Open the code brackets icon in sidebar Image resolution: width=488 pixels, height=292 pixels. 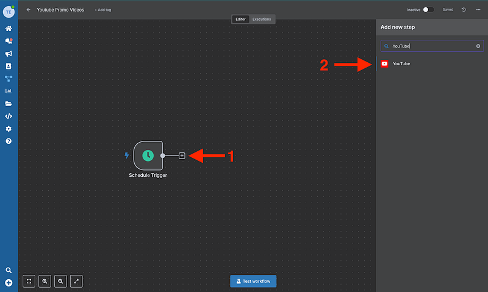click(9, 116)
